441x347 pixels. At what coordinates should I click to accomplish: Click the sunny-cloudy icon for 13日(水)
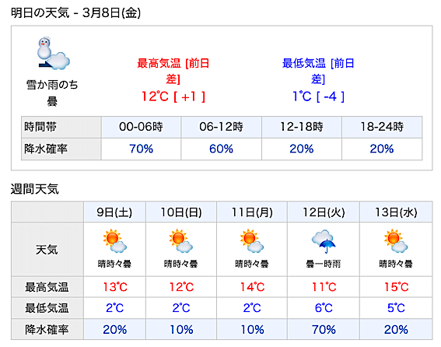click(x=396, y=241)
